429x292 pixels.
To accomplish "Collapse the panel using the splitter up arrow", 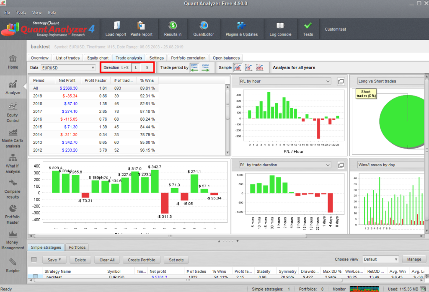I will coord(219,241).
